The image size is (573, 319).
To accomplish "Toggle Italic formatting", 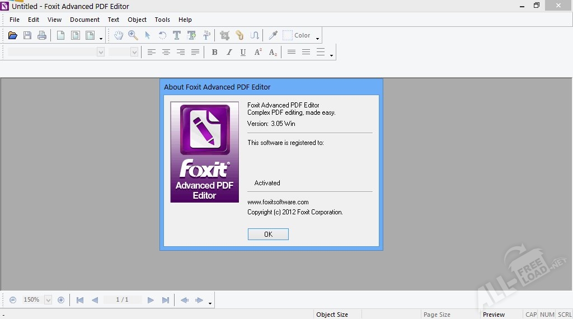I will (x=229, y=52).
